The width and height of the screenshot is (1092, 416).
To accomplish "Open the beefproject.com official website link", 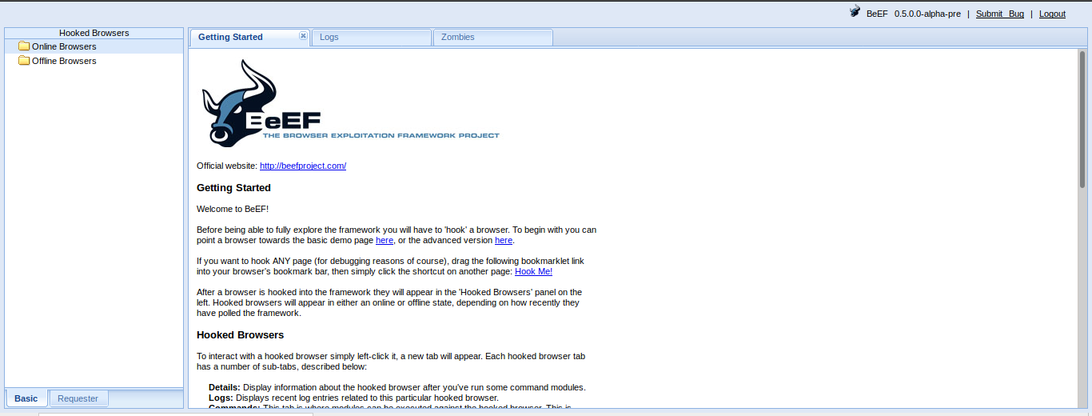I will click(303, 166).
